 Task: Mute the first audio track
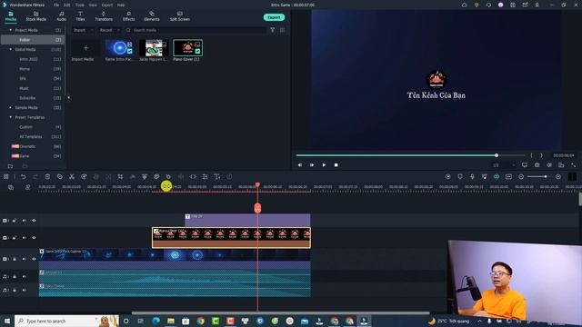pos(25,276)
